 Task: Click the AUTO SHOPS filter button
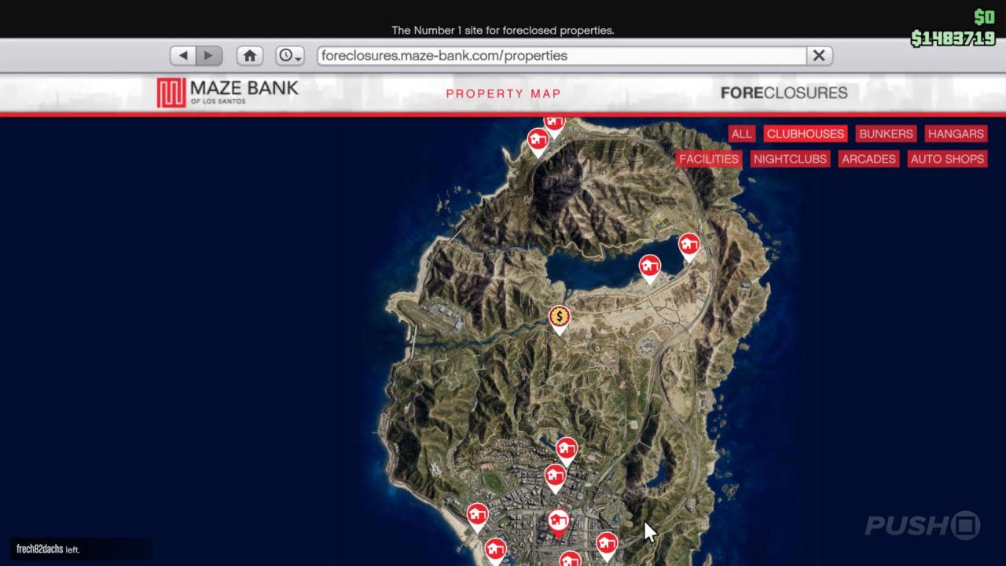[947, 159]
